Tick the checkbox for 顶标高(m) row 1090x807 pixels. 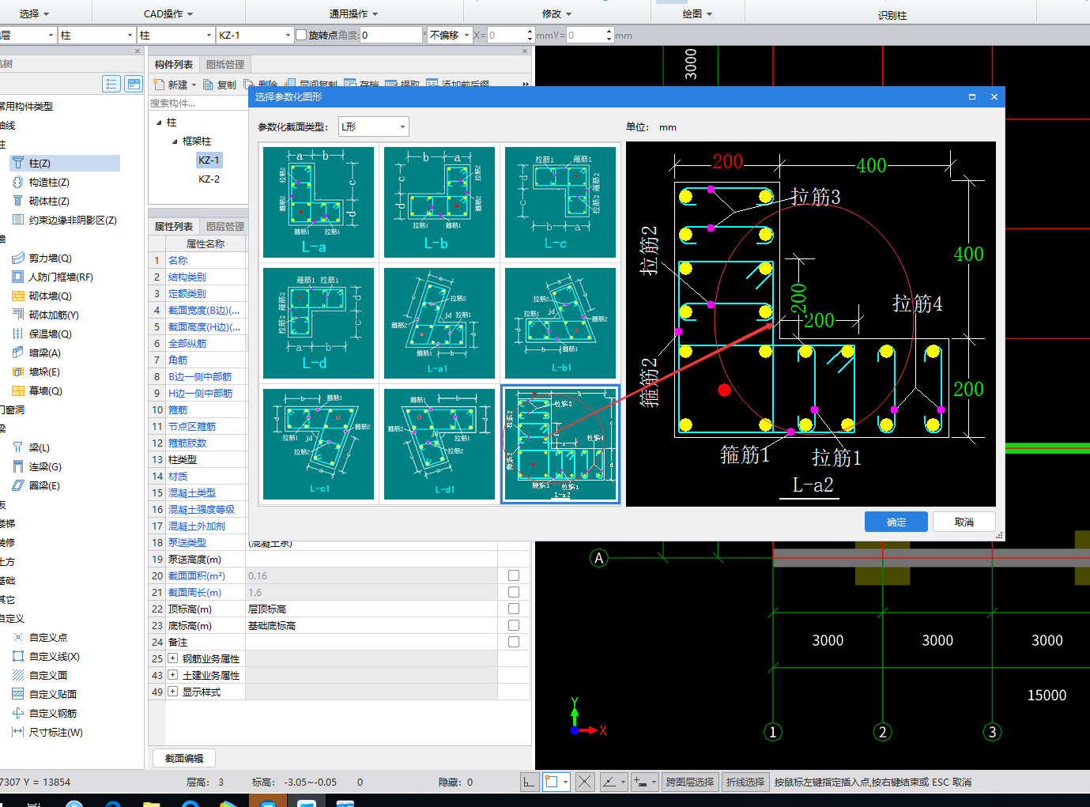click(514, 609)
